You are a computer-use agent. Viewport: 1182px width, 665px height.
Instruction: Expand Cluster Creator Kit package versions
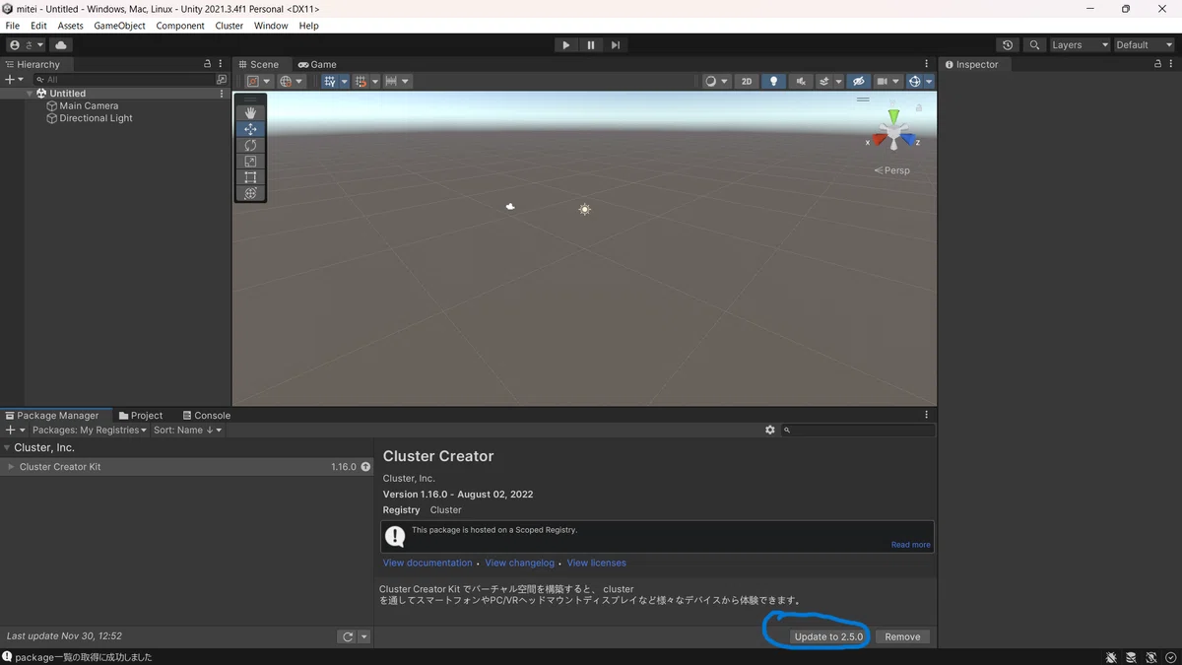[x=11, y=467]
